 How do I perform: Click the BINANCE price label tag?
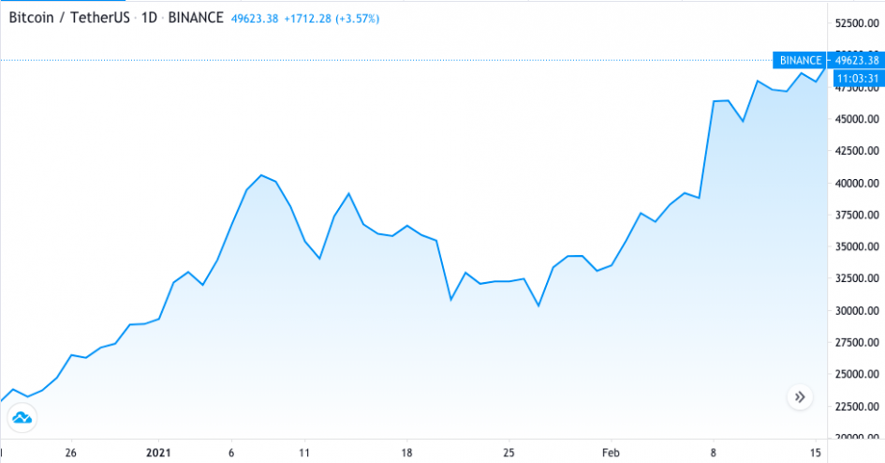[x=801, y=60]
